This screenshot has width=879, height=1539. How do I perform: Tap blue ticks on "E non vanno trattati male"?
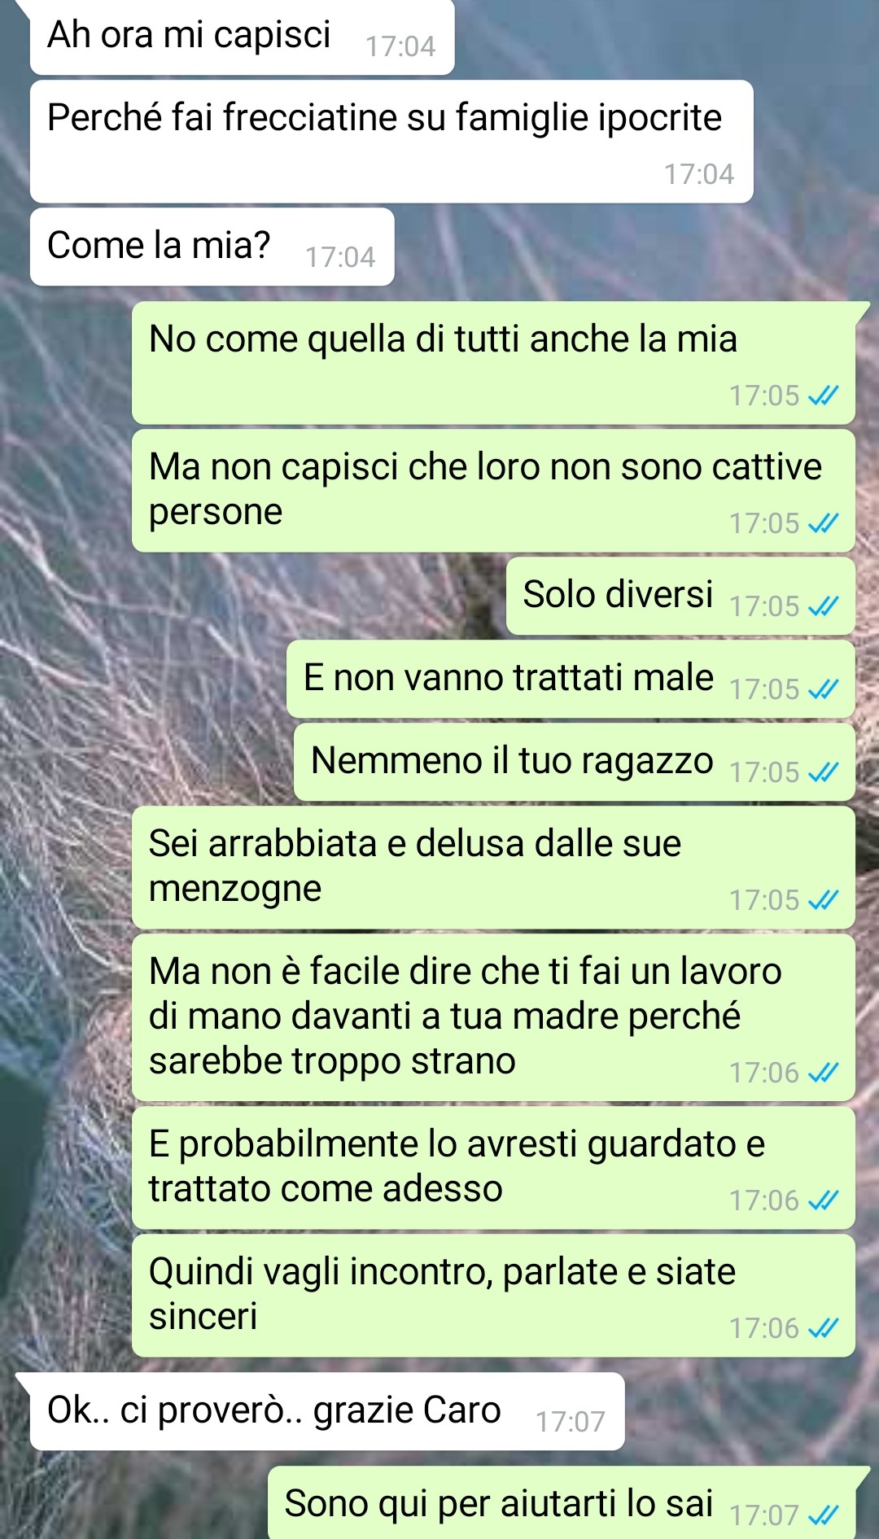pyautogui.click(x=823, y=689)
